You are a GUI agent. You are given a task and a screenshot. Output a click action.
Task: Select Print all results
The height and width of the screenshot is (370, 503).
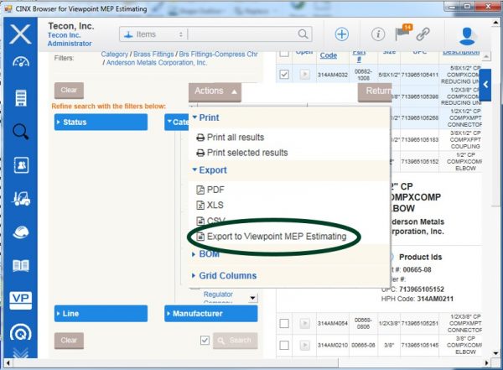(x=231, y=138)
